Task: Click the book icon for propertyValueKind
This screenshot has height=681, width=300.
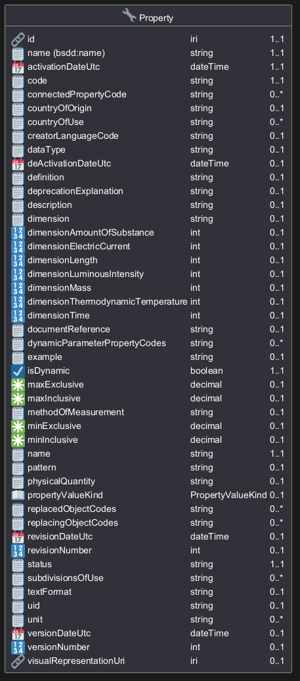Action: click(18, 495)
